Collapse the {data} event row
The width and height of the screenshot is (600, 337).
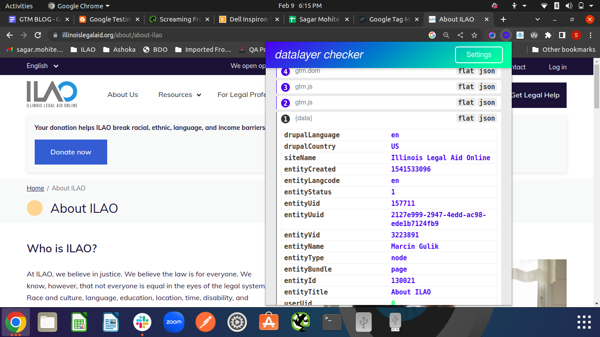[389, 118]
